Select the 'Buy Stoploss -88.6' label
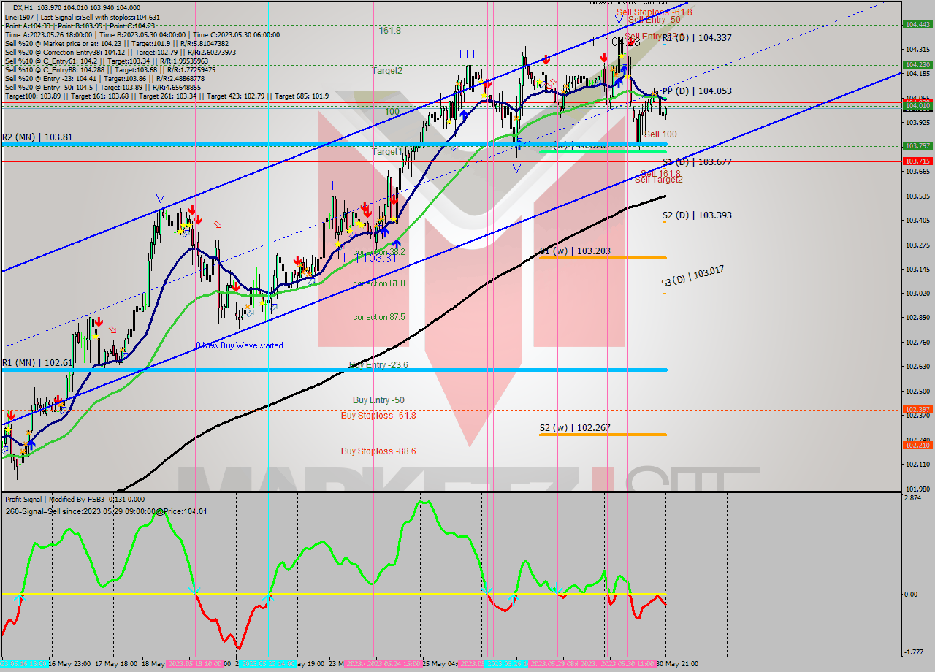This screenshot has width=935, height=672. point(378,451)
